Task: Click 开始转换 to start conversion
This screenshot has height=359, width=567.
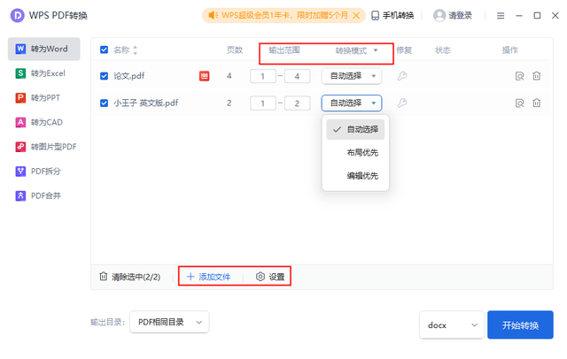Action: pyautogui.click(x=520, y=325)
